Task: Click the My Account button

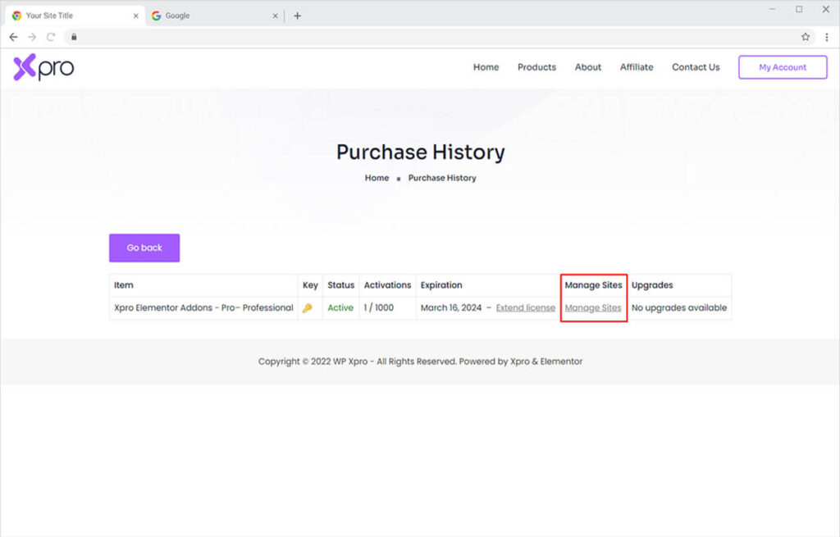Action: pos(782,67)
